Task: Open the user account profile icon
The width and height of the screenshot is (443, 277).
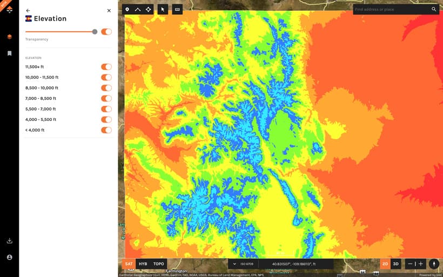Action: point(9,257)
